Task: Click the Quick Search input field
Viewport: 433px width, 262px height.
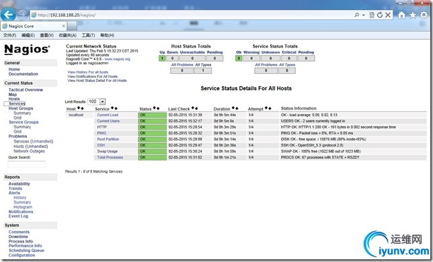Action: coord(26,165)
